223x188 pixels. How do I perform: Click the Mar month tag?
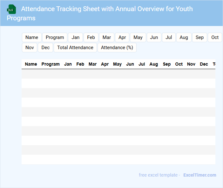(107, 37)
